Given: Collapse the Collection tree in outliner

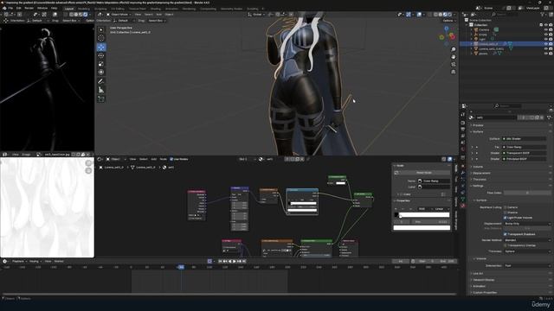Looking at the screenshot, I should (467, 25).
